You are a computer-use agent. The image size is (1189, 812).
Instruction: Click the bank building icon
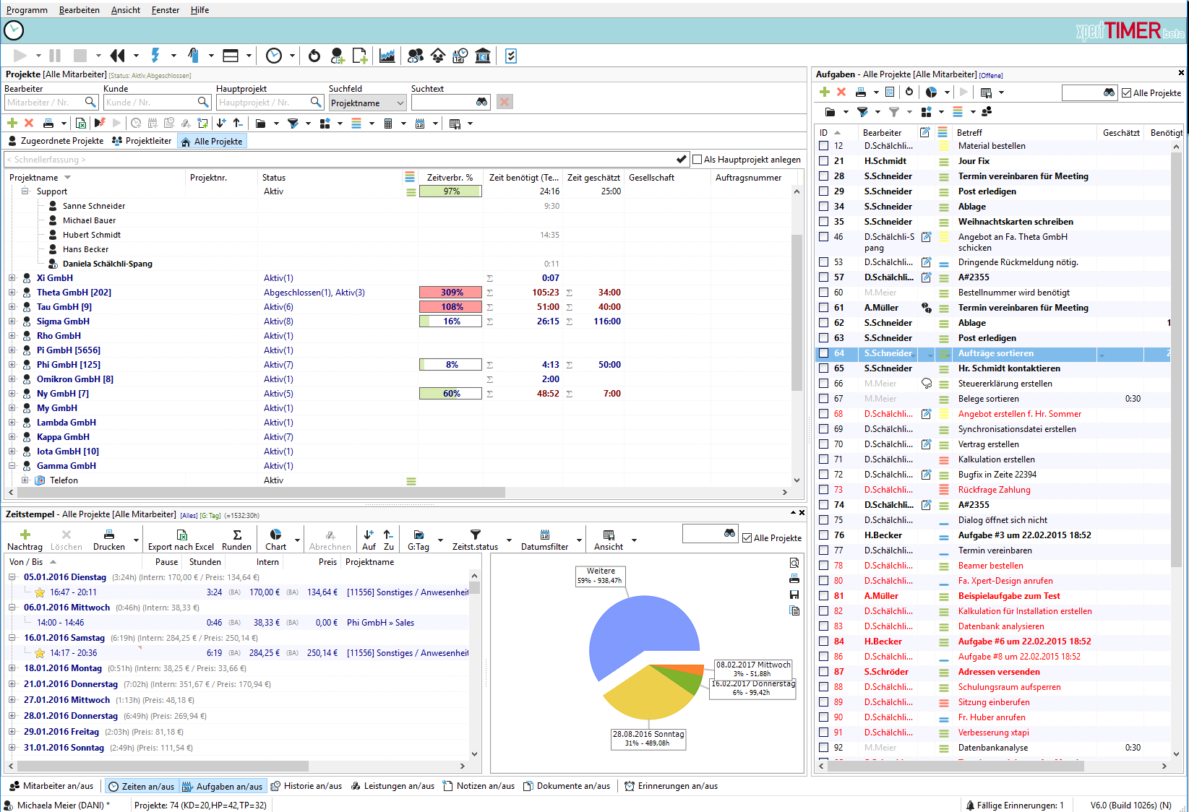point(483,56)
